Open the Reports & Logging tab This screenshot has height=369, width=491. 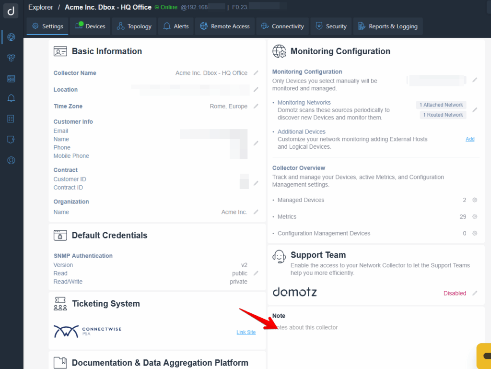pos(388,26)
